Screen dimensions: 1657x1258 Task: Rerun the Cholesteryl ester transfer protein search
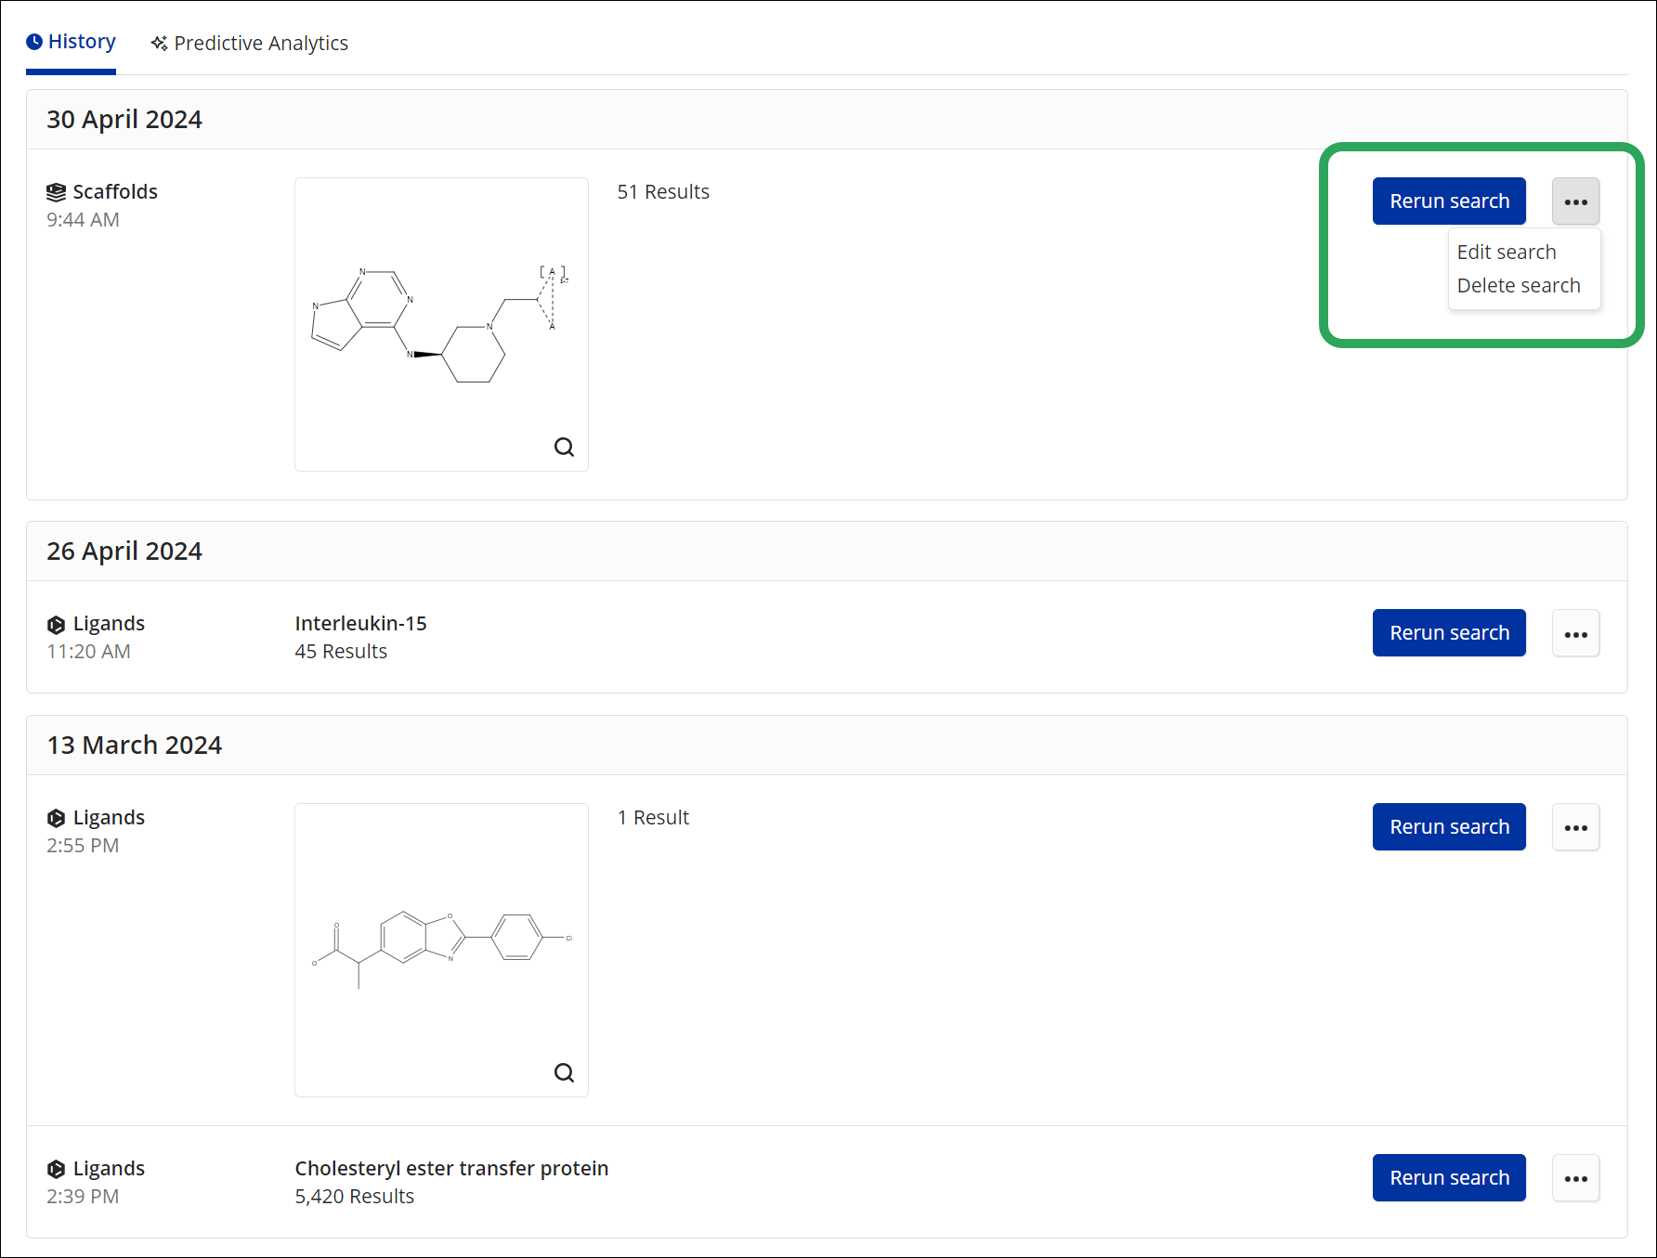click(1448, 1178)
